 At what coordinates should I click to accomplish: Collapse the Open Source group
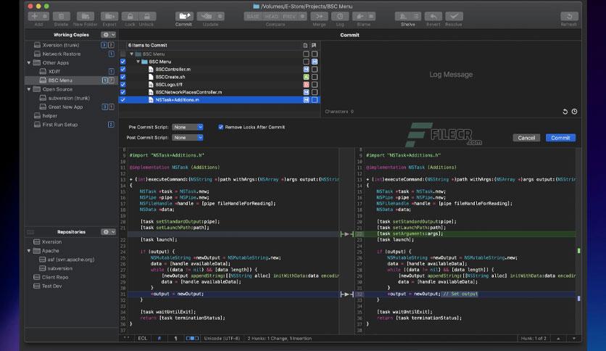click(29, 89)
